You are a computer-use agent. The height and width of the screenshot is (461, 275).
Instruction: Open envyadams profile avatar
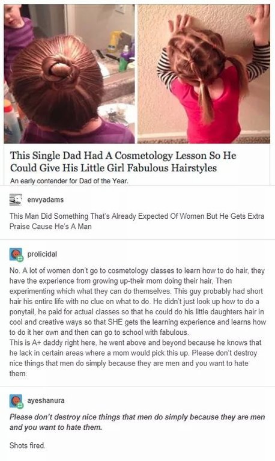[x=16, y=200]
